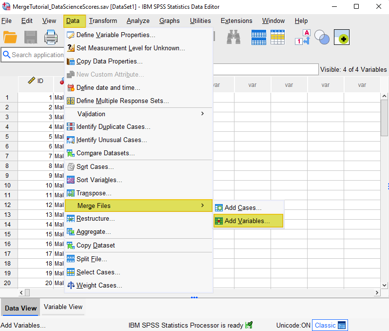Open the Help menu
The width and height of the screenshot is (389, 331).
(301, 21)
